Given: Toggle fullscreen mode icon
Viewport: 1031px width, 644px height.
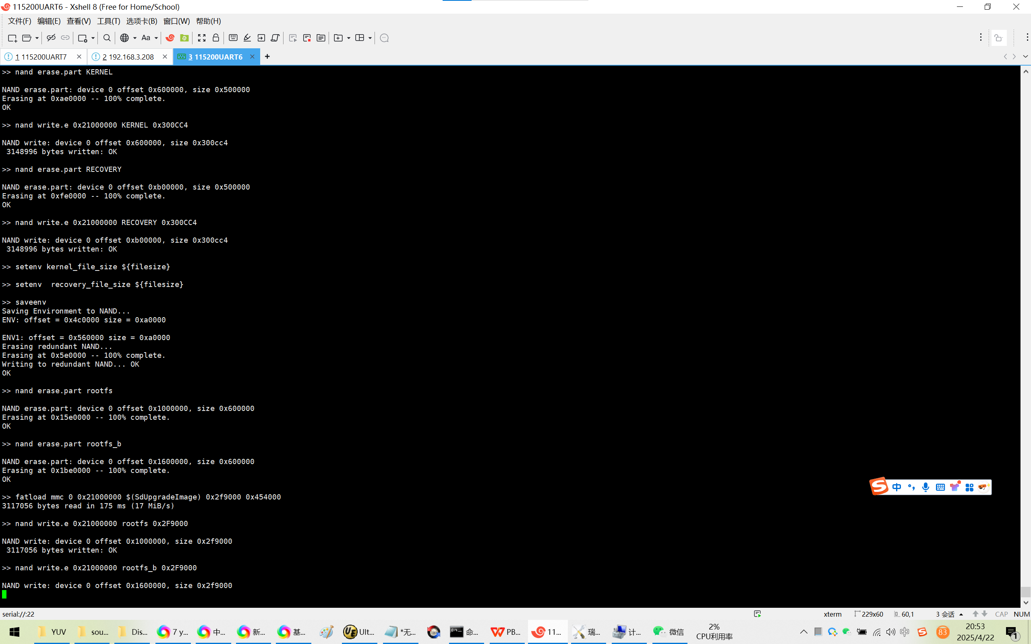Looking at the screenshot, I should point(201,38).
